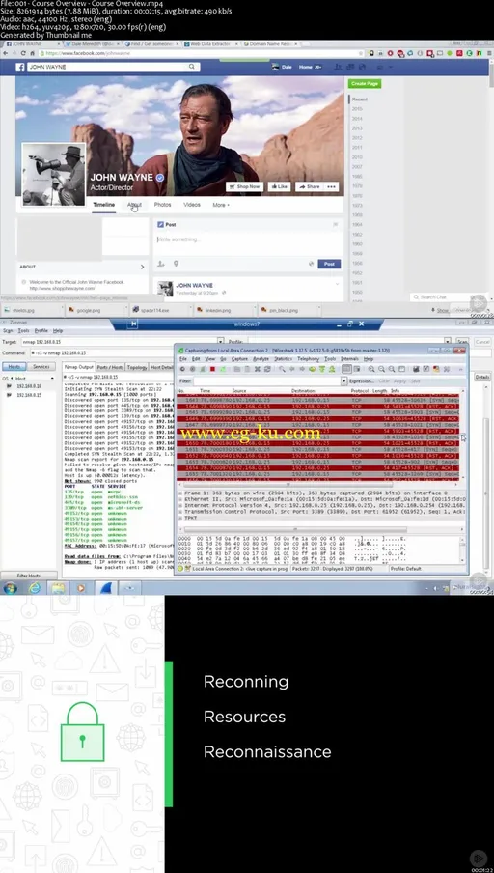The image size is (494, 873).
Task: Open the About tab on John Wayne page
Action: point(134,205)
